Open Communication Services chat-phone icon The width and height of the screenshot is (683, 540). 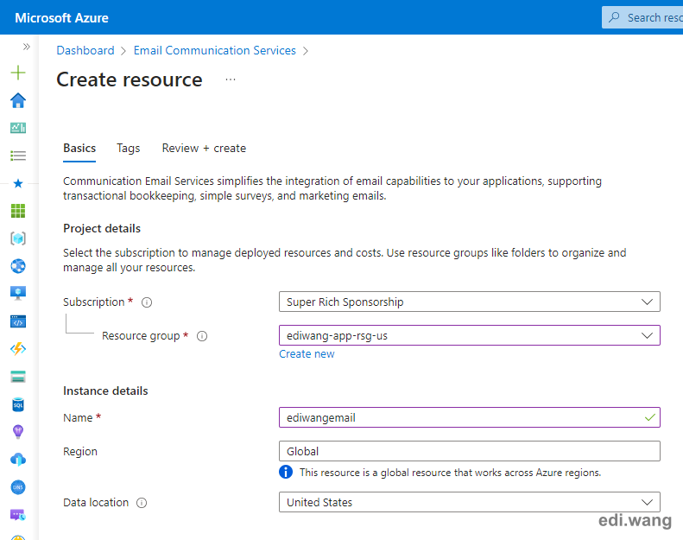[x=18, y=515]
